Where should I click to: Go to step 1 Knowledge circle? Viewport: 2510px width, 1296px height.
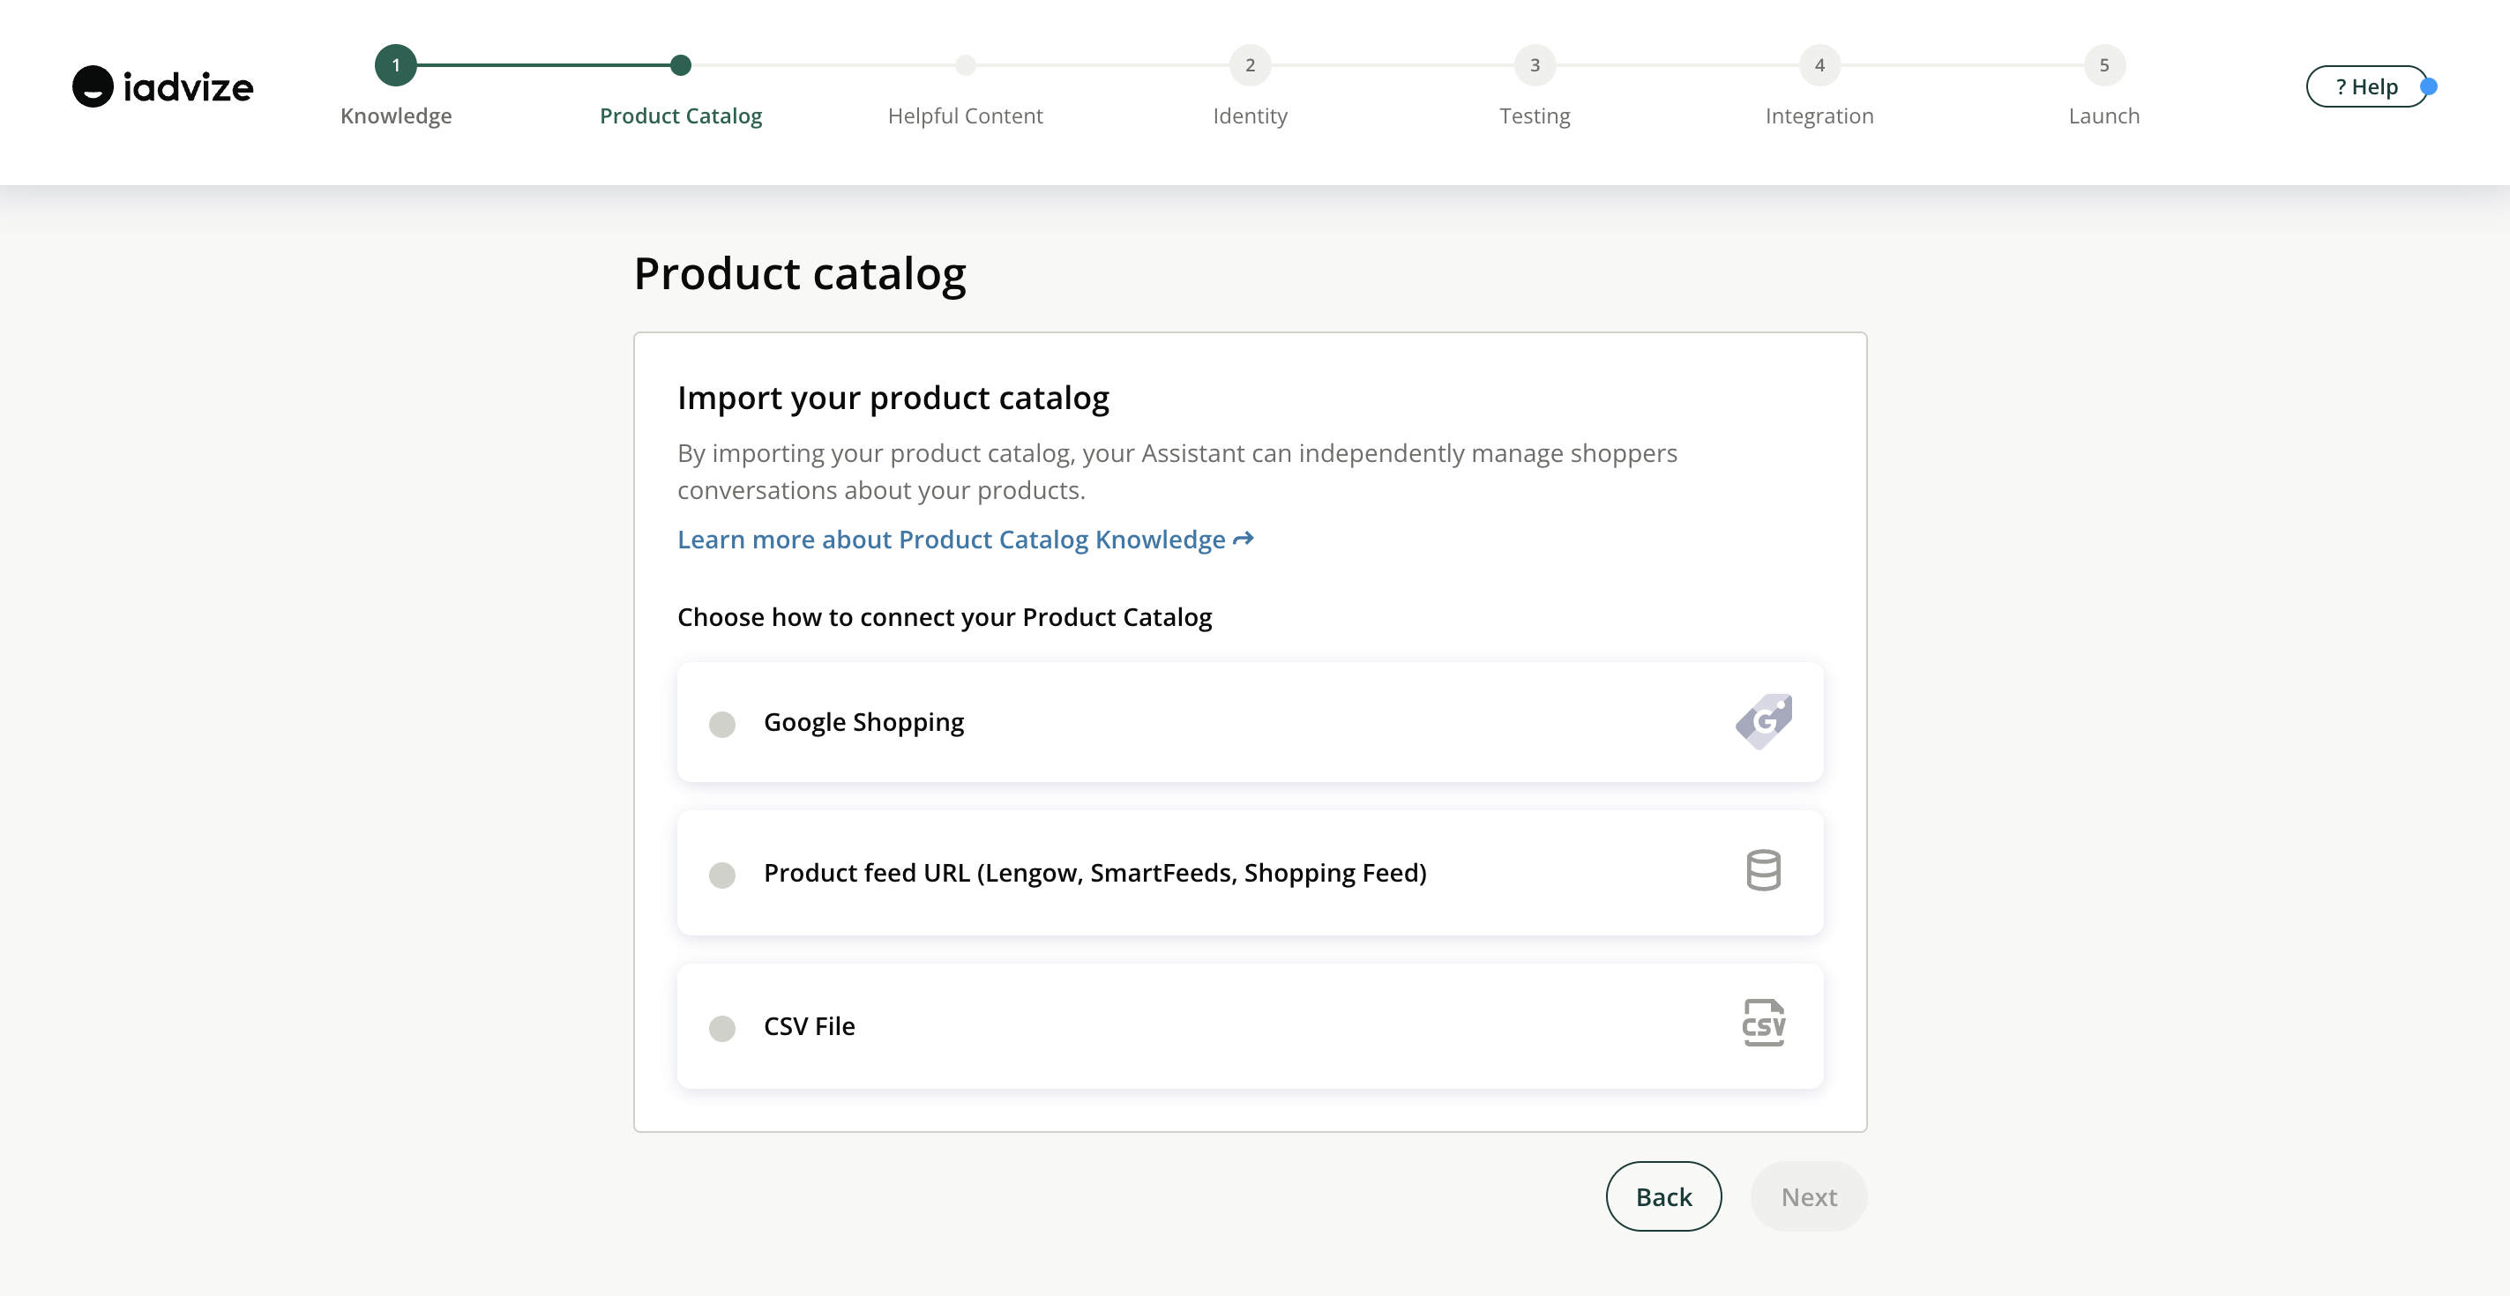pyautogui.click(x=396, y=65)
